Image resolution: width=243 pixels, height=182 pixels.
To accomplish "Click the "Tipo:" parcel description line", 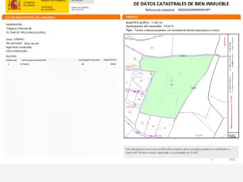I will click(x=173, y=30).
